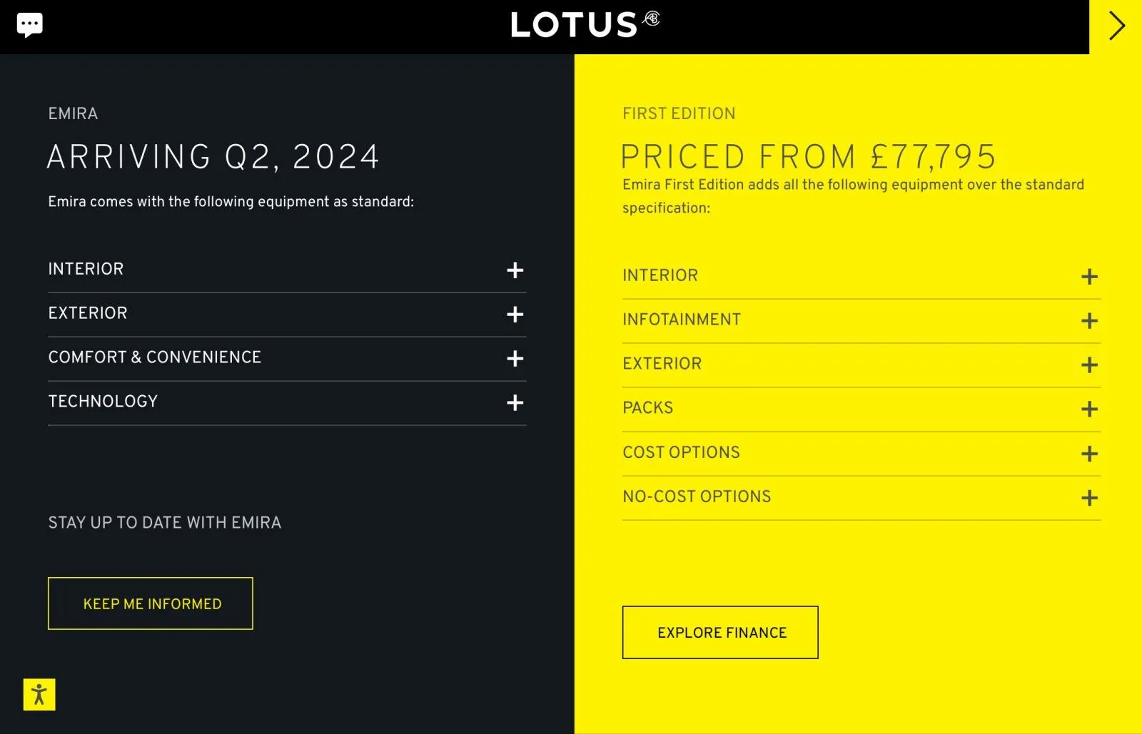Image resolution: width=1142 pixels, height=734 pixels.
Task: Click the Keep Me Informed button
Action: click(151, 603)
